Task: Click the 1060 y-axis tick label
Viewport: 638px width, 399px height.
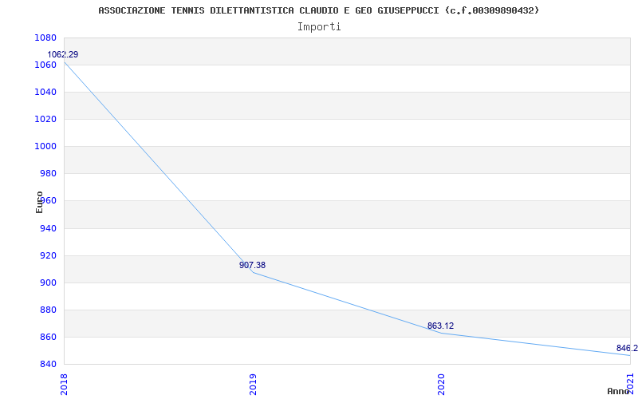Action: (x=45, y=65)
